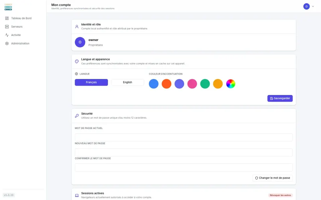321x200 pixels.
Task: Focus the Nouveau mot de passe field
Action: (184, 152)
